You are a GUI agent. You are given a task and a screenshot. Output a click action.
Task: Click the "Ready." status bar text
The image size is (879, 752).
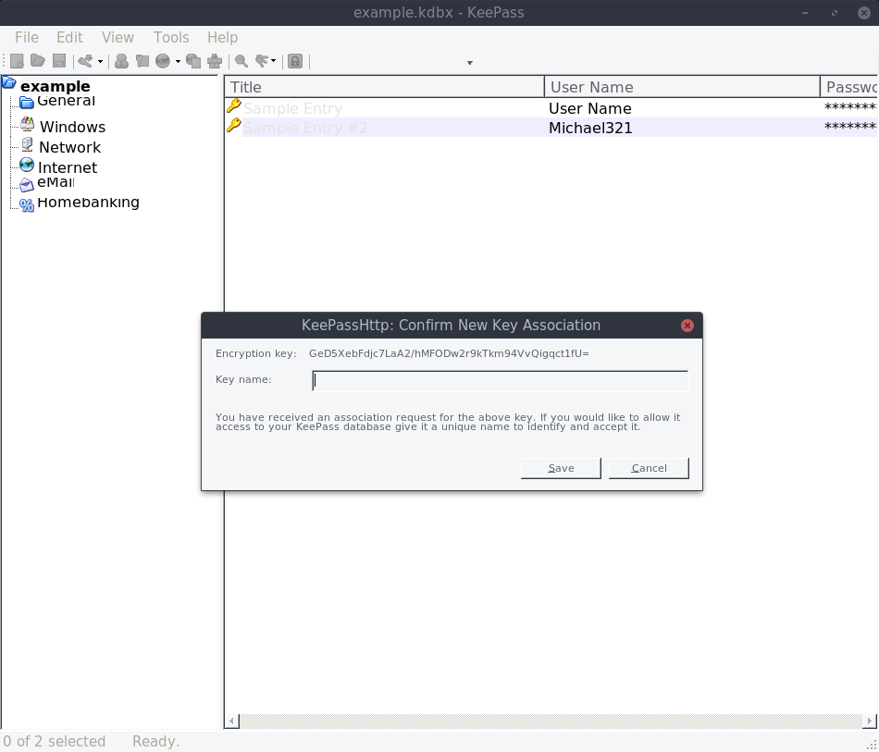(155, 741)
